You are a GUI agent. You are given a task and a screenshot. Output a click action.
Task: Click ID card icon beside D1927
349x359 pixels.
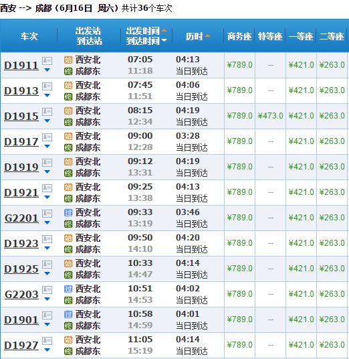click(47, 341)
